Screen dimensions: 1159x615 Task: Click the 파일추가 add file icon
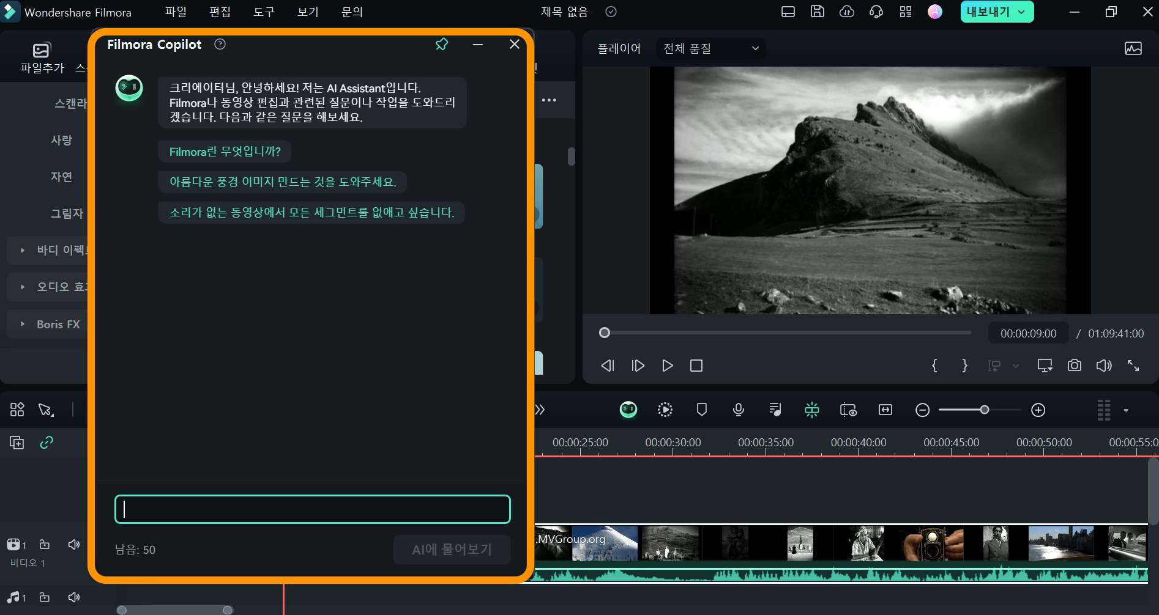click(42, 57)
